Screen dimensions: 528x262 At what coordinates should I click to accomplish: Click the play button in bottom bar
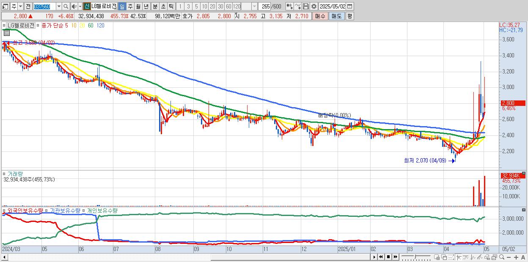point(374,257)
